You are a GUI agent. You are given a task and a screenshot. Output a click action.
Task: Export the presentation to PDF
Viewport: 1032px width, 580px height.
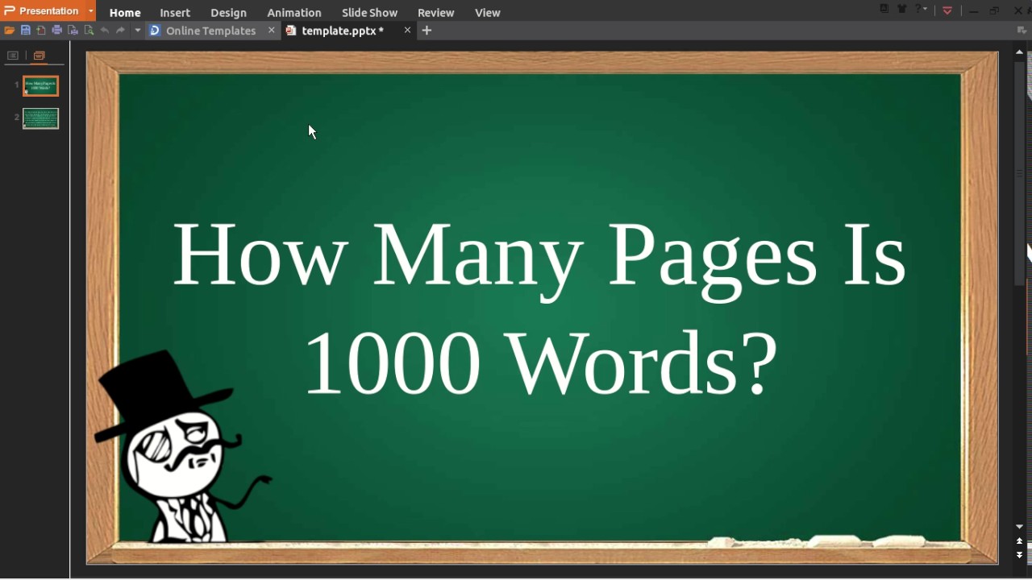pos(41,30)
